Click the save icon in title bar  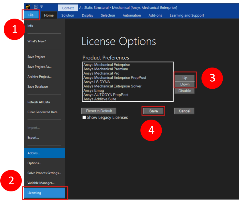pos(36,7)
